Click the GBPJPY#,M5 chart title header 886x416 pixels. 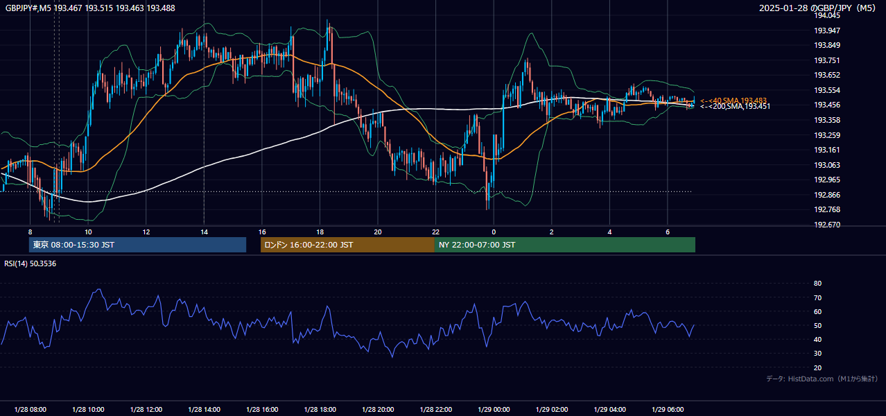click(90, 8)
